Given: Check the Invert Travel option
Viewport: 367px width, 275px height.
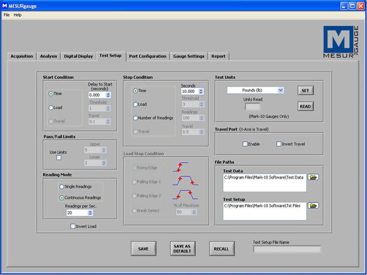Looking at the screenshot, I should (279, 144).
